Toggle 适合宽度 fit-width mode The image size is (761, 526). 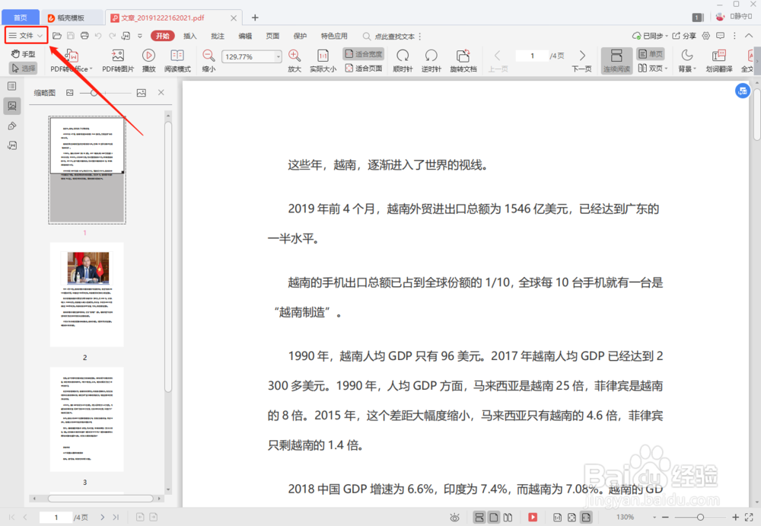pos(363,53)
